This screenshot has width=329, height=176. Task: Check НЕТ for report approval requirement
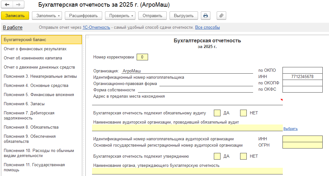point(243,156)
